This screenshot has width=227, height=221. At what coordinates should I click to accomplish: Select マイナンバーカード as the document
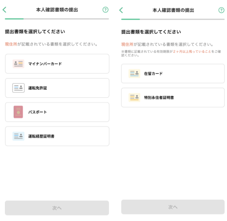click(x=57, y=64)
